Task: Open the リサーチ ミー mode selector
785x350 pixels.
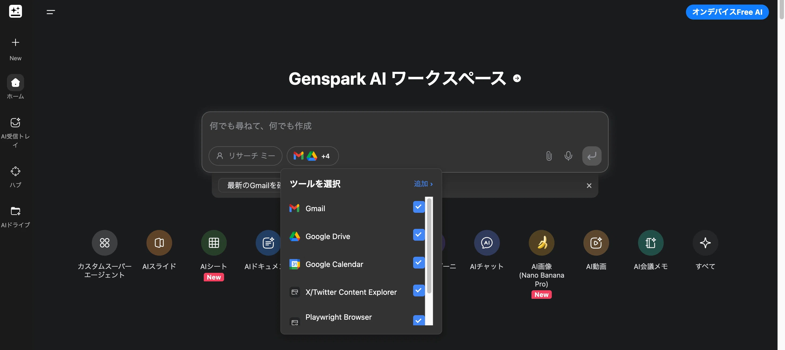Action: (x=245, y=156)
